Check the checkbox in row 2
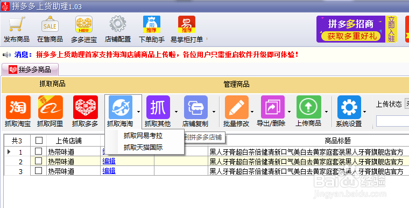Image resolution: width=409 pixels, height=208 pixels. pyautogui.click(x=39, y=161)
